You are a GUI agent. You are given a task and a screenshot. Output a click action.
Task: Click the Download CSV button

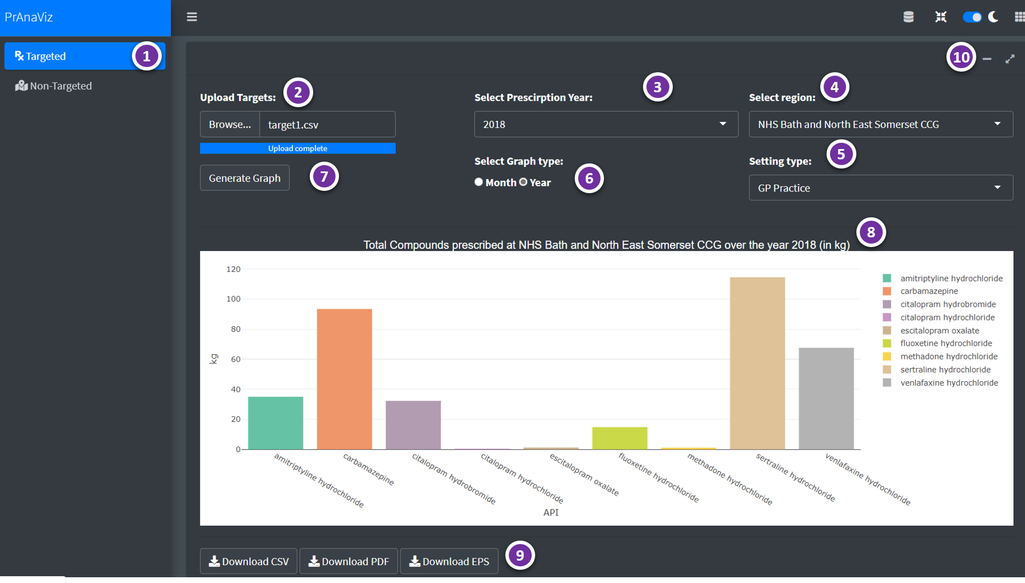248,561
